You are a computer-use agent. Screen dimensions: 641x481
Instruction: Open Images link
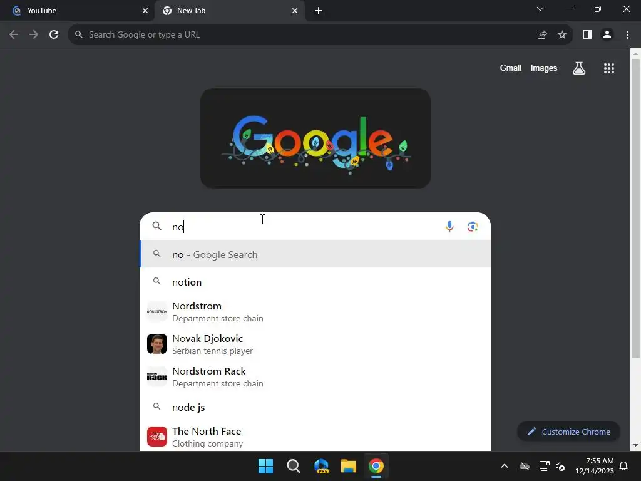point(544,68)
